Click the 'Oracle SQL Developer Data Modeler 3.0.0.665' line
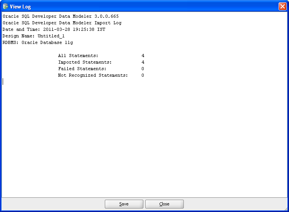This screenshot has width=289, height=212. click(x=60, y=16)
